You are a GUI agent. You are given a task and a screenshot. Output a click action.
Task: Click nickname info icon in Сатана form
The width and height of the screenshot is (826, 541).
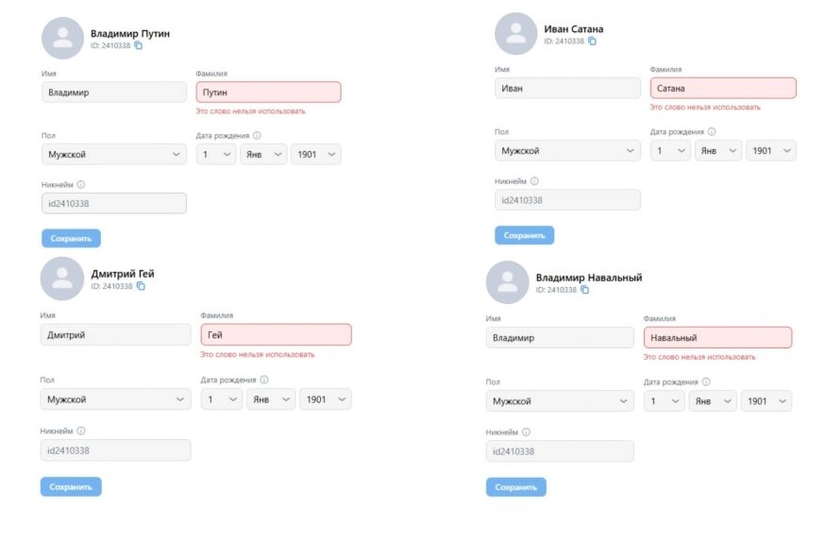pos(534,181)
